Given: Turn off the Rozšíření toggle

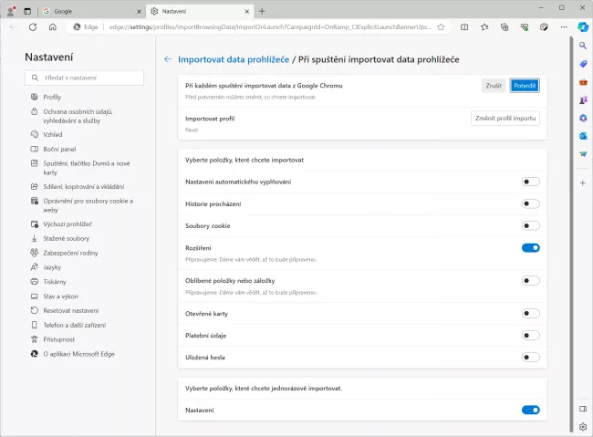Looking at the screenshot, I should (530, 247).
